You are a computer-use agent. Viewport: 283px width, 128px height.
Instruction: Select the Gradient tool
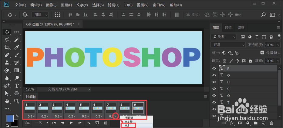pos(17,70)
